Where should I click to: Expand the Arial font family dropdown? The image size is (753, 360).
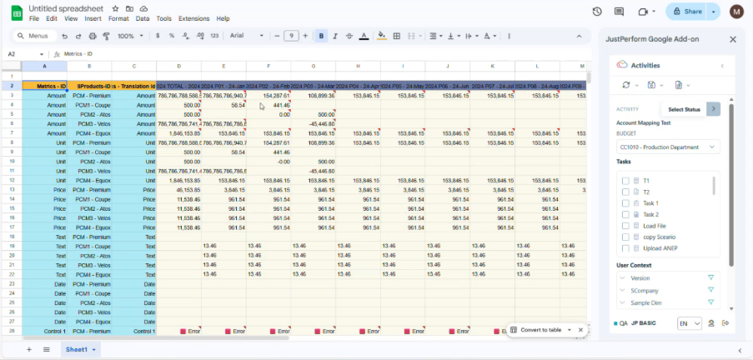[x=247, y=36]
